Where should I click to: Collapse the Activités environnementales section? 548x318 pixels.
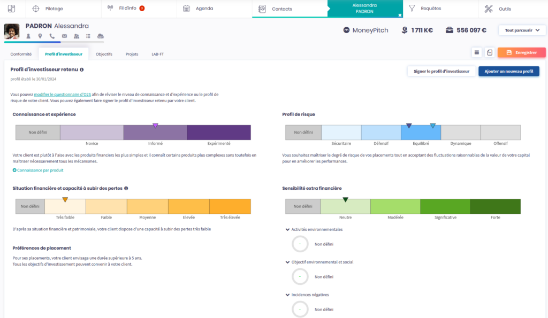pos(287,229)
